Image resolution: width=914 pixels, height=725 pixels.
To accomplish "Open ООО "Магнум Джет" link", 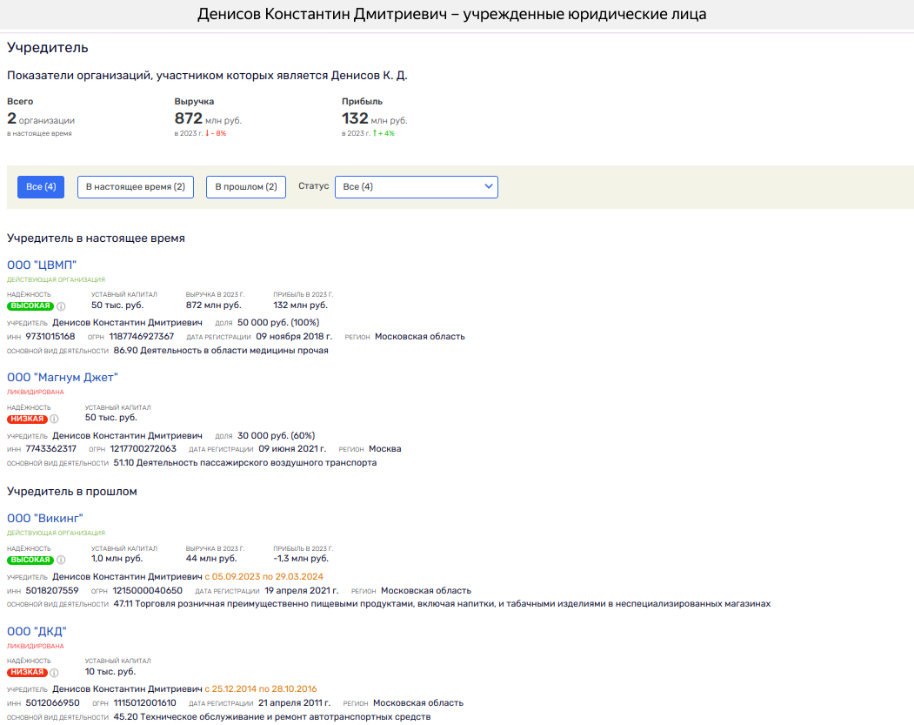I will pos(62,377).
